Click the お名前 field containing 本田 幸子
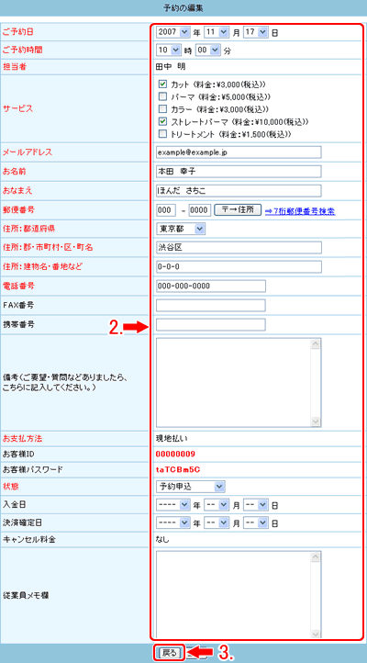The height and width of the screenshot is (663, 367). pos(239,171)
